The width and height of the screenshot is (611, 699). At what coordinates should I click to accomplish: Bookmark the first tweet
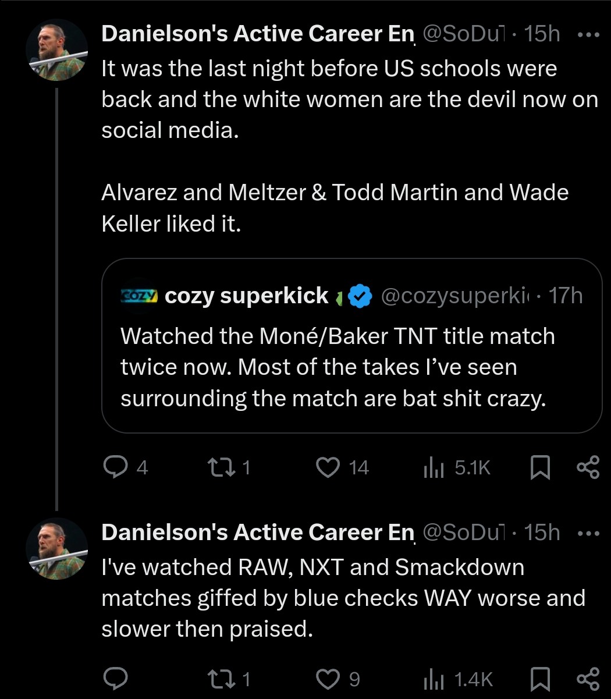click(541, 467)
